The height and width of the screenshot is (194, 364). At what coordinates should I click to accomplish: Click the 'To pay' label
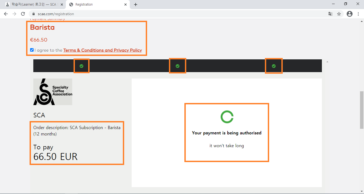pos(43,147)
